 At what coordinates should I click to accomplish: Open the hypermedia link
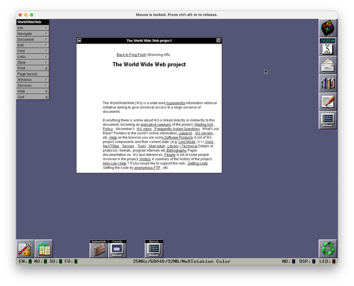[x=176, y=103]
